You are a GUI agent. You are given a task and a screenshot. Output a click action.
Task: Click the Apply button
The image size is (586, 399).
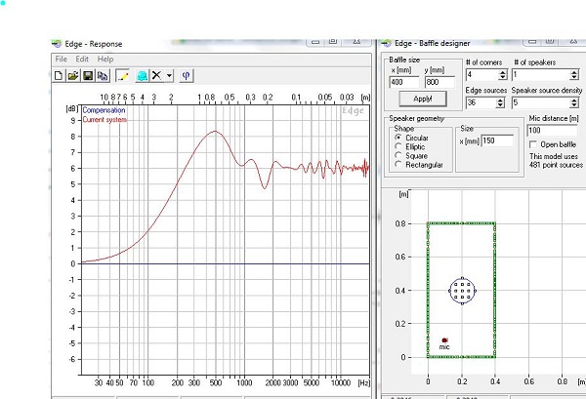pyautogui.click(x=423, y=99)
